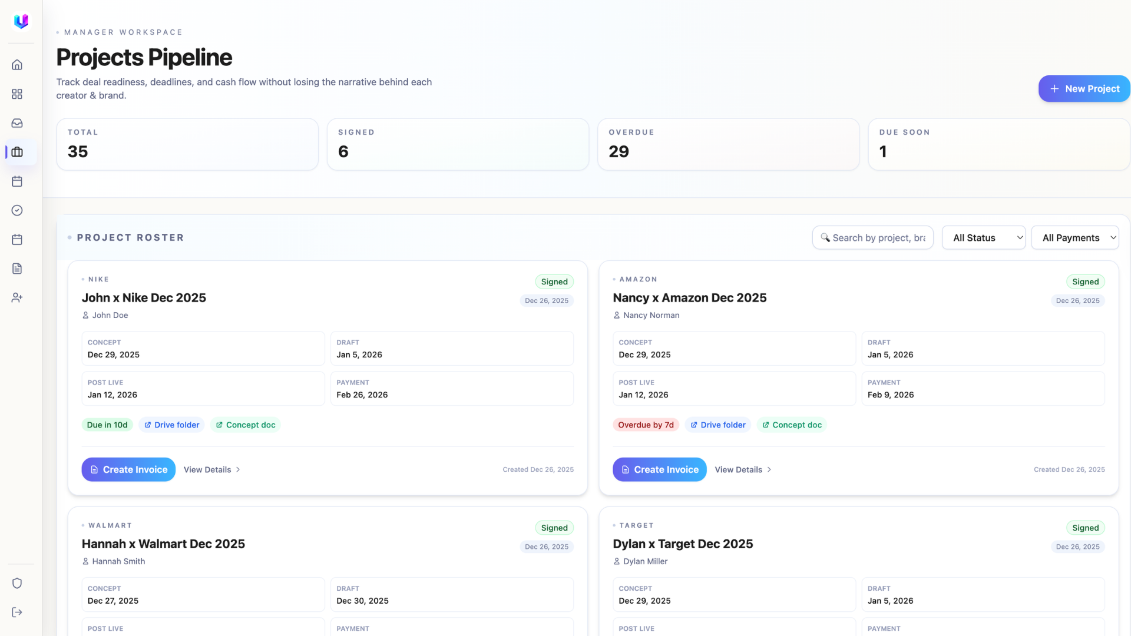This screenshot has width=1131, height=636.
Task: Open the All Payments dropdown
Action: click(x=1075, y=237)
